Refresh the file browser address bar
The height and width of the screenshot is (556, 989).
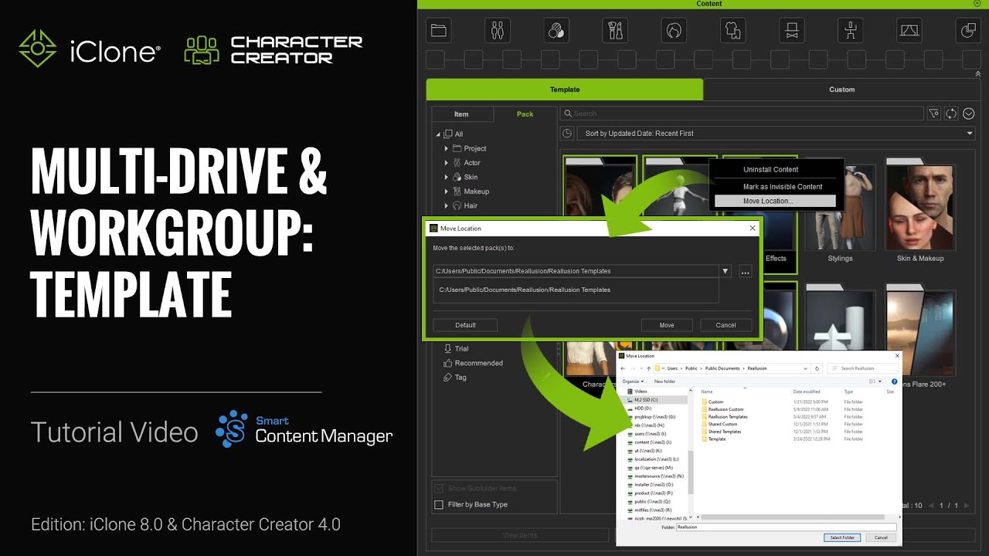[x=817, y=368]
